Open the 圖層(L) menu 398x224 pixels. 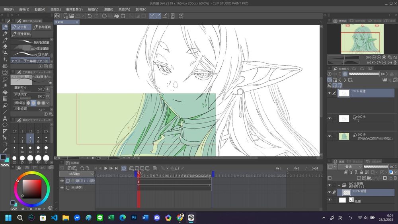click(x=55, y=9)
